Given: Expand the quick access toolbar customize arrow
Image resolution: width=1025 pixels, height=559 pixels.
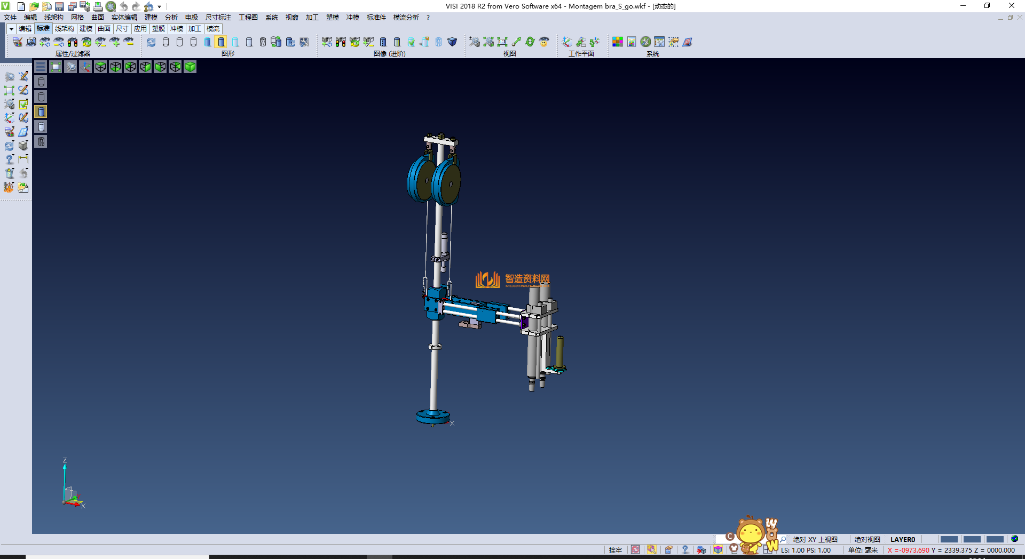Looking at the screenshot, I should click(x=159, y=7).
